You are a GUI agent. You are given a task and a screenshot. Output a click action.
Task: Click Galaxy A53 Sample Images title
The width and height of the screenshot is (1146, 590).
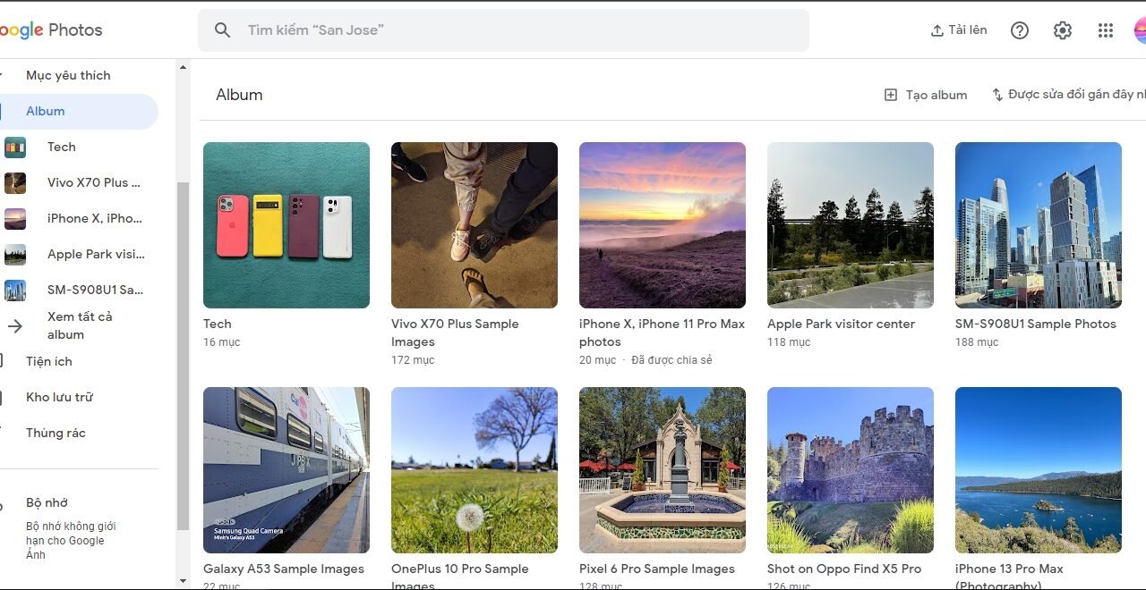coord(284,569)
